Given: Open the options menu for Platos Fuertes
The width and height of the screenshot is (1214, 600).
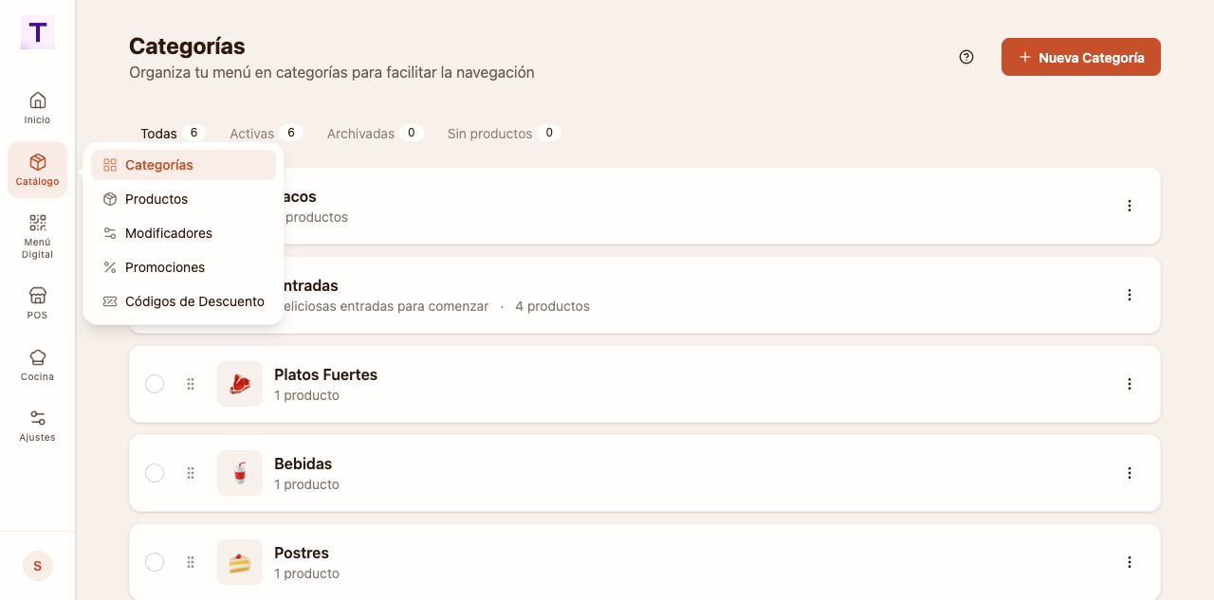Looking at the screenshot, I should coord(1130,384).
